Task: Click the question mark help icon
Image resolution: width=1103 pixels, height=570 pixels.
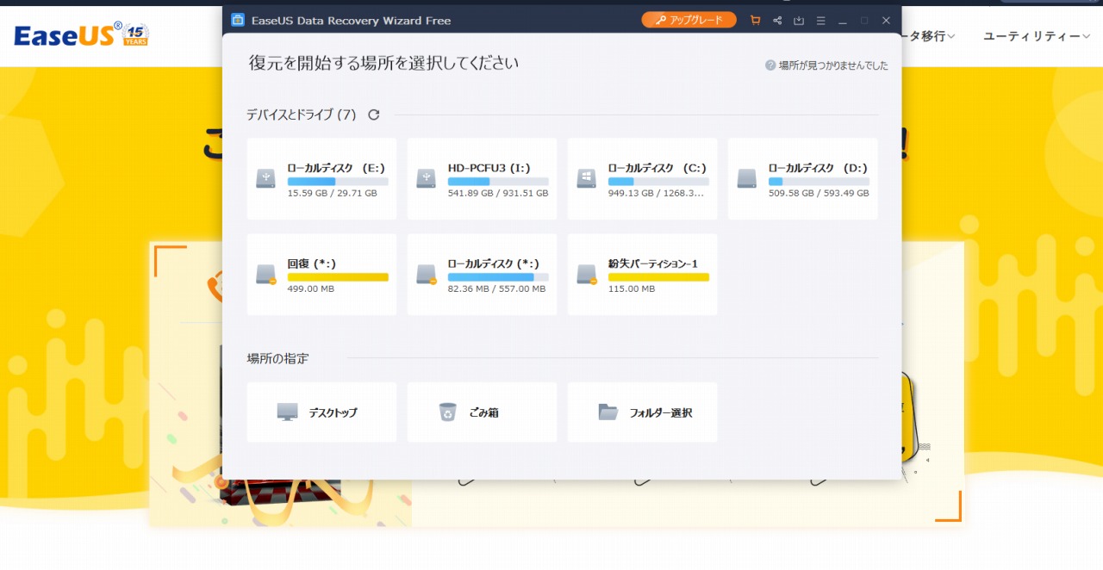Action: 770,65
